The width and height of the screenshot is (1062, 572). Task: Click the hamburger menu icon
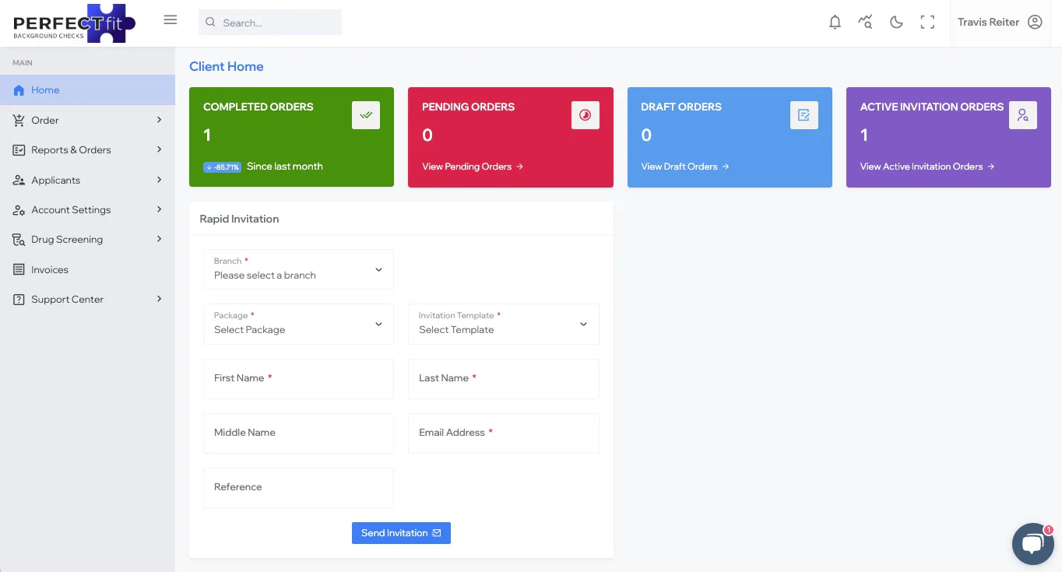point(170,19)
